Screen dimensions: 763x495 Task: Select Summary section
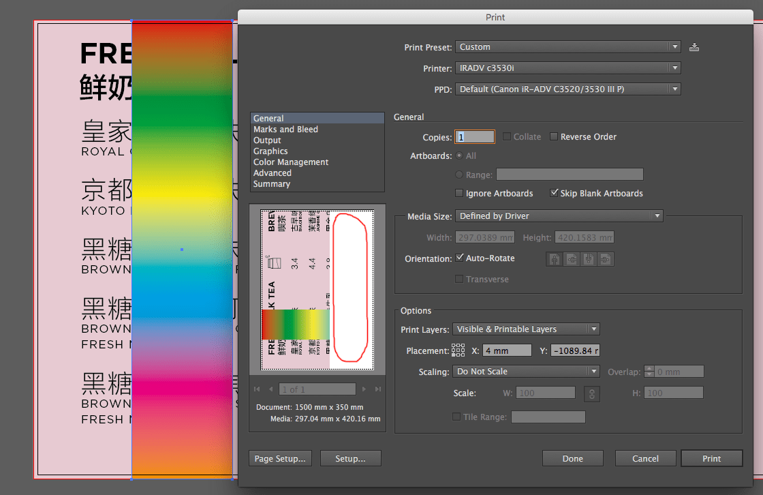pos(317,184)
